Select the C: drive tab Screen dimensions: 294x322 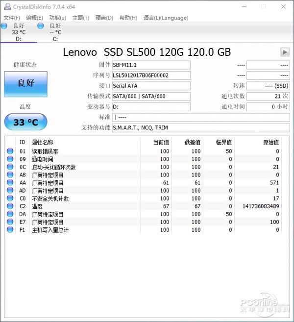click(55, 32)
